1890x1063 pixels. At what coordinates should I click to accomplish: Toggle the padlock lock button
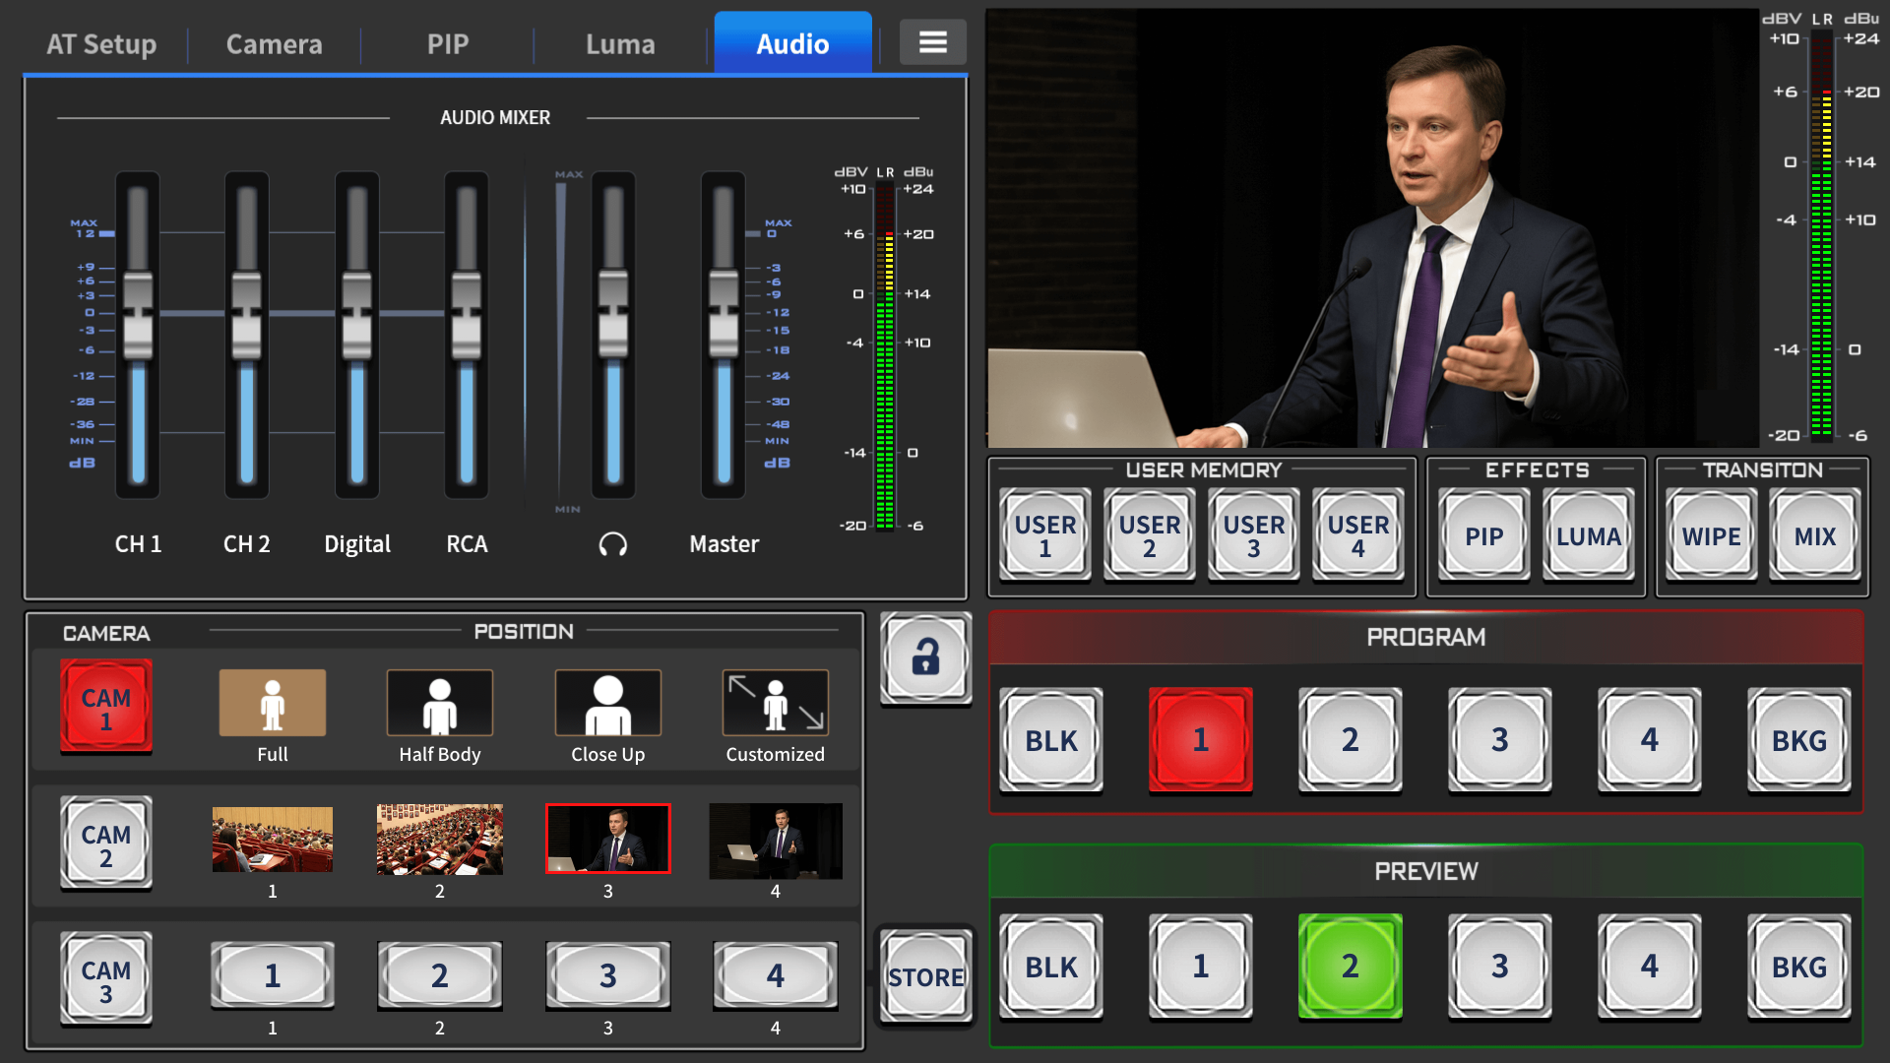(925, 657)
